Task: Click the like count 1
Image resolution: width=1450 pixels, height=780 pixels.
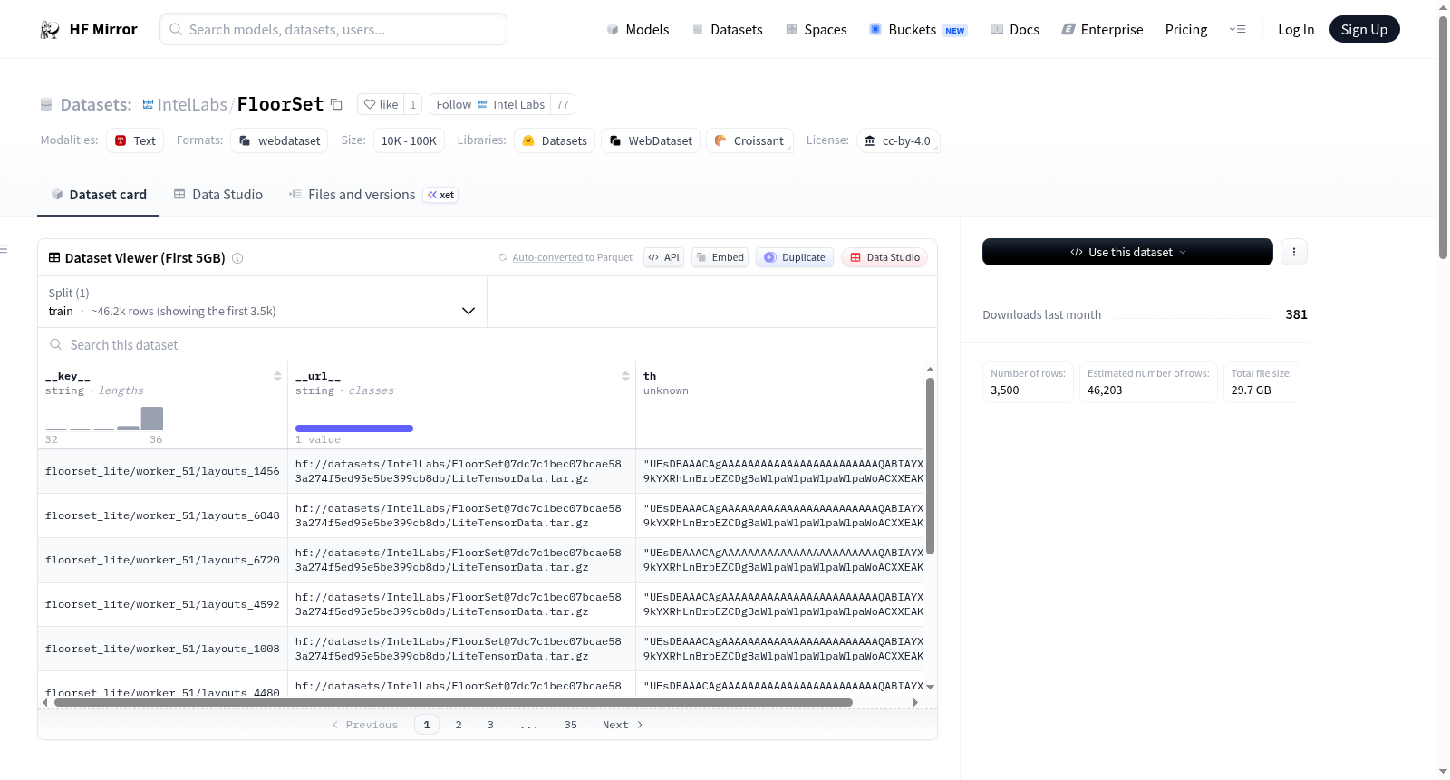Action: click(x=413, y=104)
